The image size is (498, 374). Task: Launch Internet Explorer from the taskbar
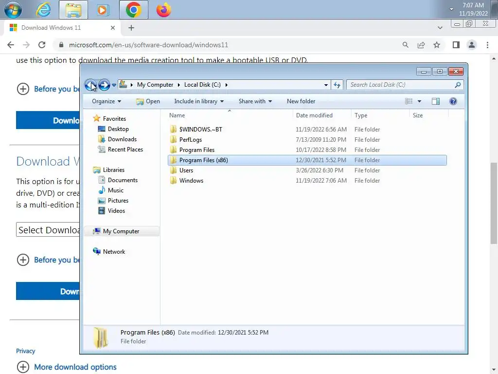pyautogui.click(x=43, y=10)
